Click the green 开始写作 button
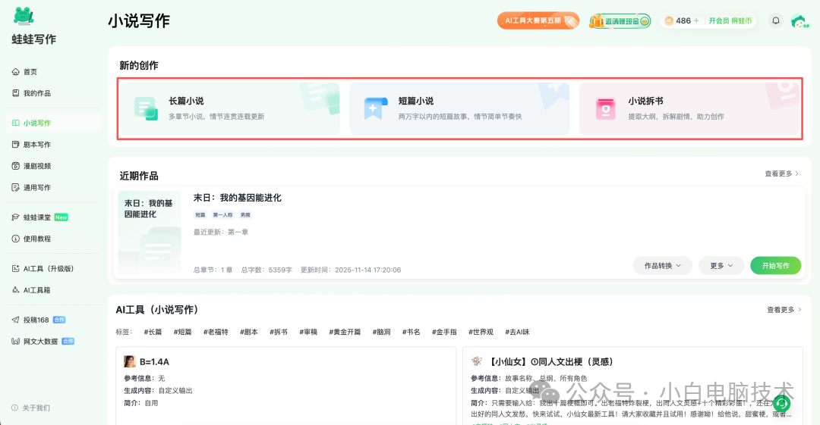 (775, 266)
